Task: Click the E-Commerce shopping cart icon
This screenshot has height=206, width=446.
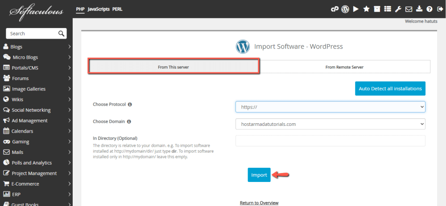Action: (6, 184)
